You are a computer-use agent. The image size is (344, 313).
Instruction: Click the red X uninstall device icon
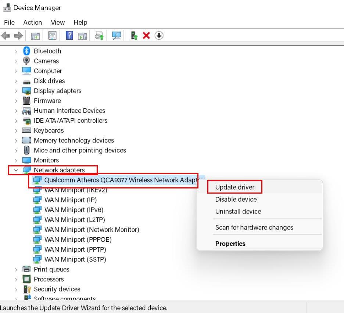point(146,36)
